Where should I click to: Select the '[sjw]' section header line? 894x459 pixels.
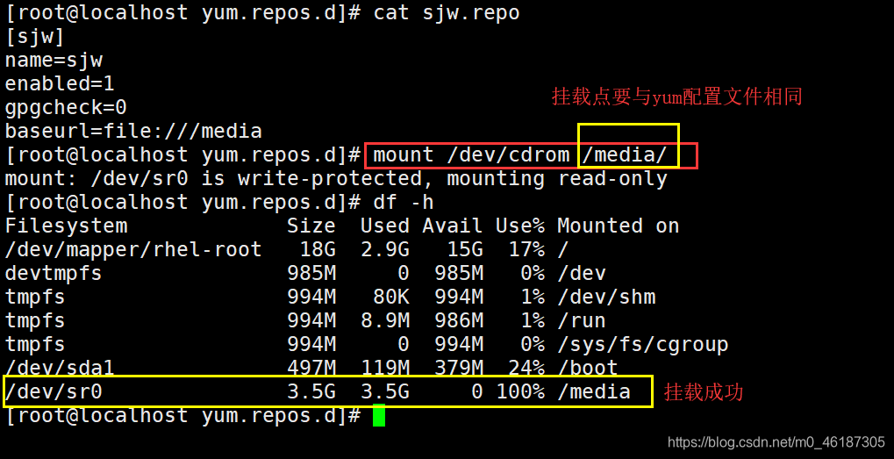pyautogui.click(x=35, y=37)
